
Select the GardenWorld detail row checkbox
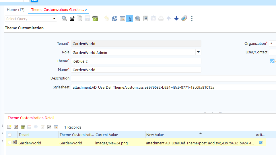coord(10,142)
